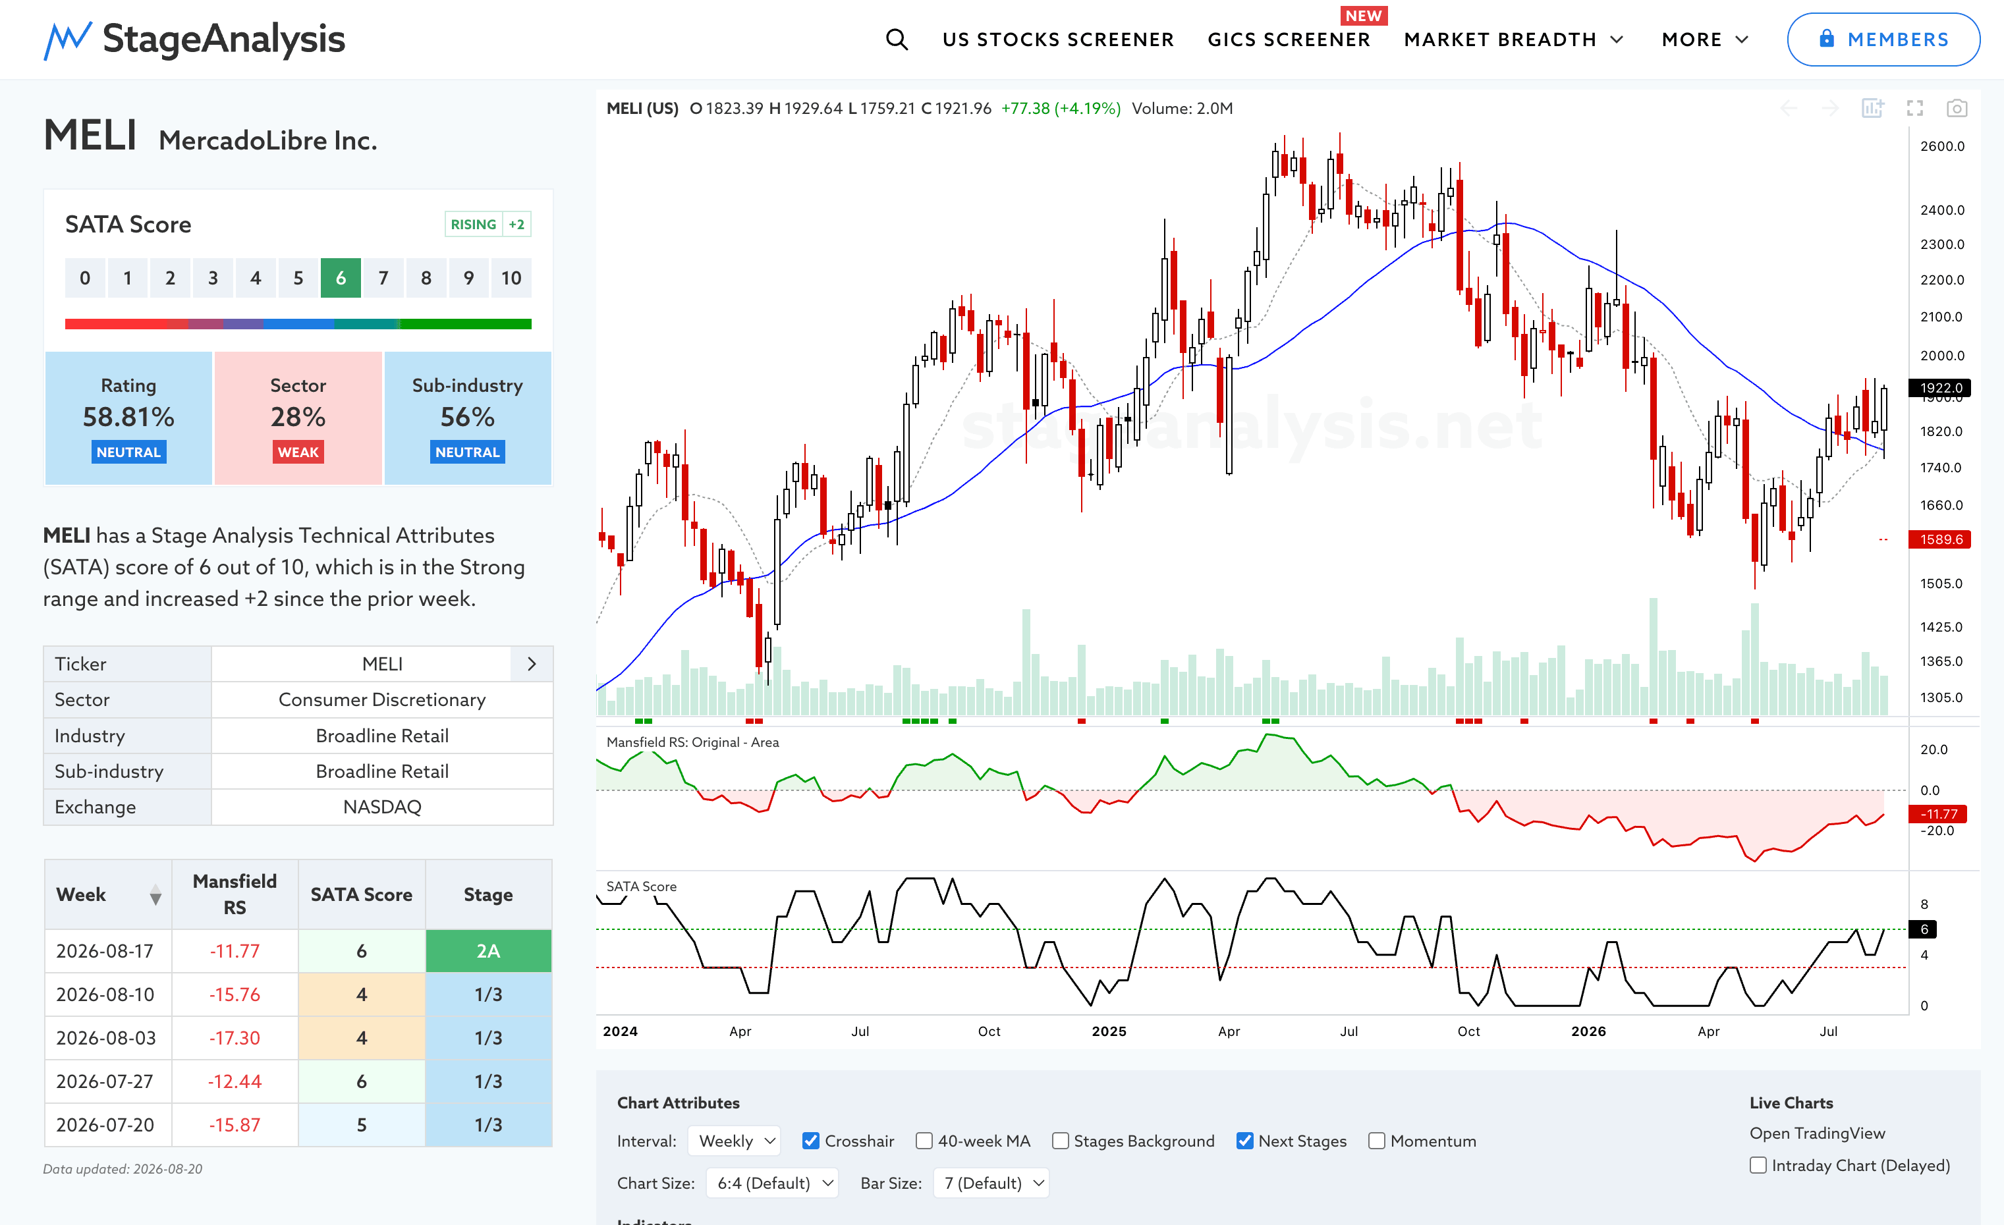Click the 2026-08-10 week row

click(x=298, y=995)
